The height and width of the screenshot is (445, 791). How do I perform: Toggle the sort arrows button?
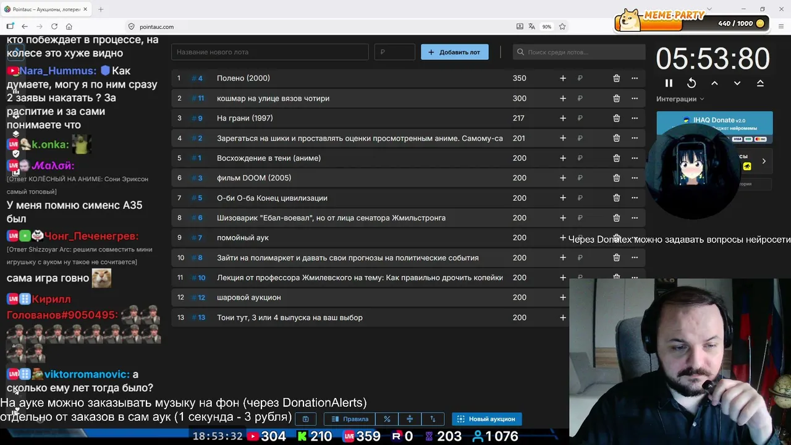(433, 419)
